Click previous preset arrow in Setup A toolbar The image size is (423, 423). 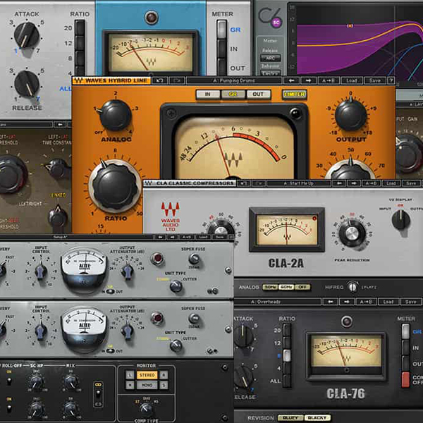pyautogui.click(x=160, y=237)
